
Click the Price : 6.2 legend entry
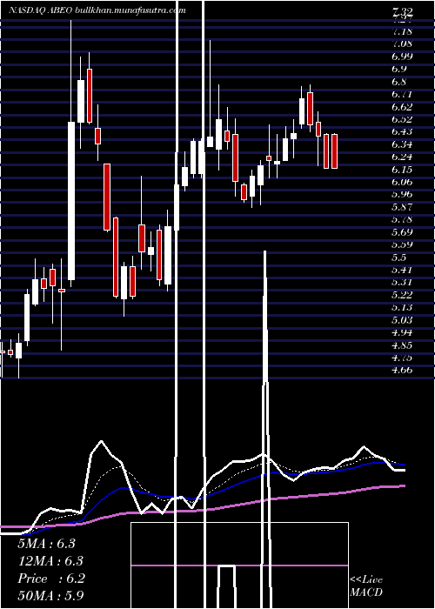(x=50, y=579)
